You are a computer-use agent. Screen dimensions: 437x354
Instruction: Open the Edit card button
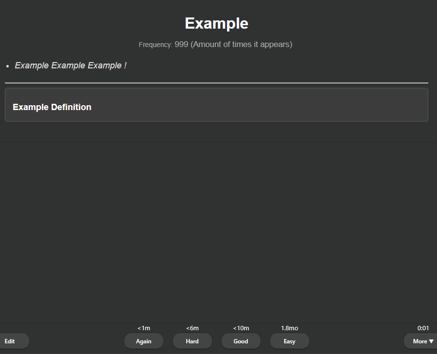pos(11,341)
